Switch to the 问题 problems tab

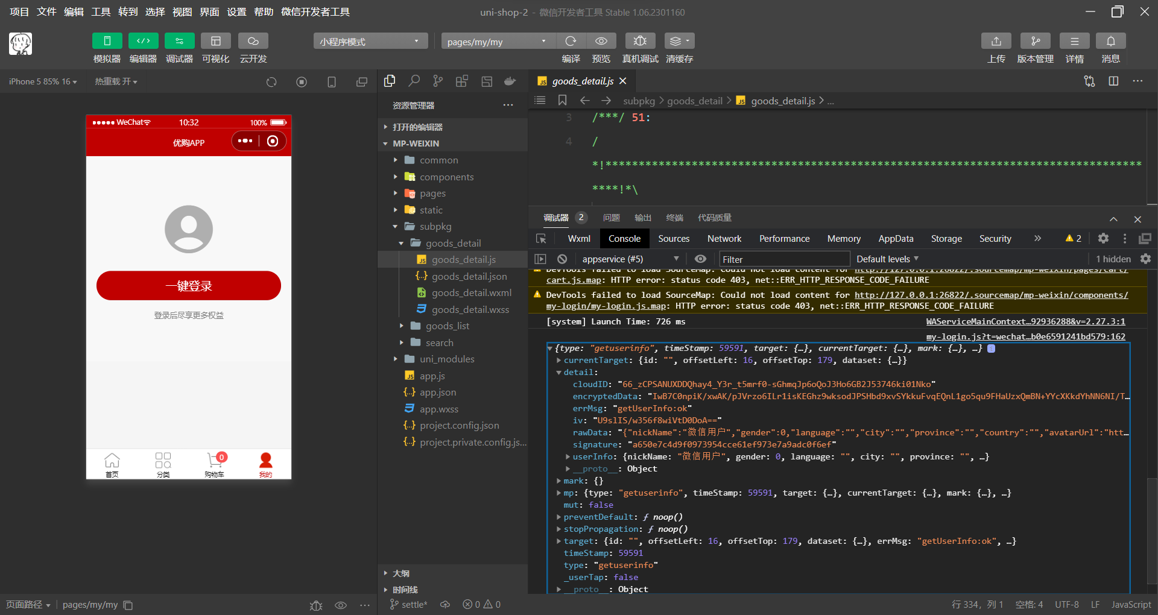tap(611, 218)
